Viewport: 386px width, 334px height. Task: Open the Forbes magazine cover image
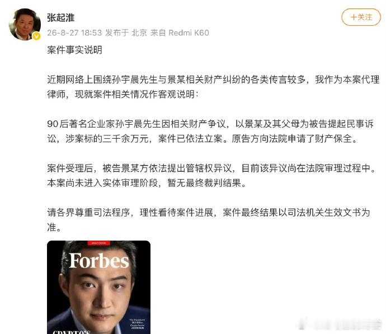(x=98, y=287)
